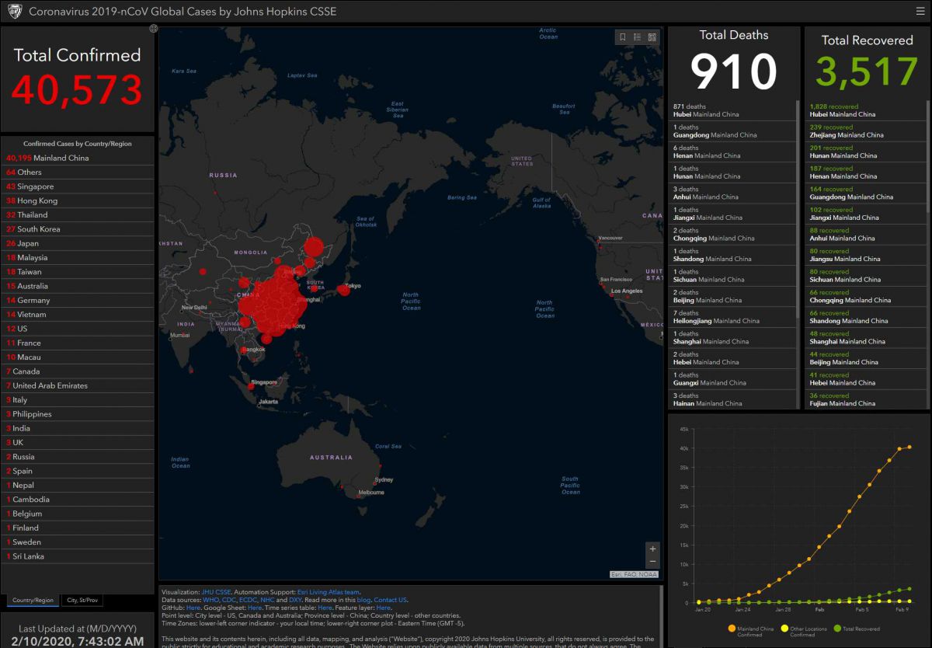Open the basemap gallery grid icon
Viewport: 932px width, 648px height.
click(652, 37)
